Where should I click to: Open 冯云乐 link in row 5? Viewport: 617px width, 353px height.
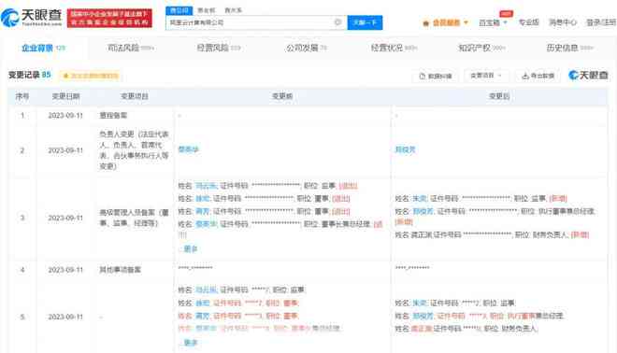[x=207, y=289]
